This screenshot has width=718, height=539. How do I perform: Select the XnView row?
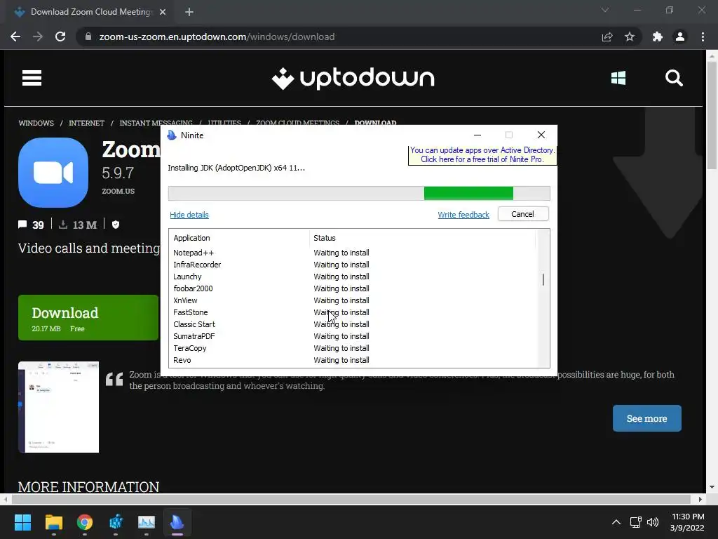point(353,300)
